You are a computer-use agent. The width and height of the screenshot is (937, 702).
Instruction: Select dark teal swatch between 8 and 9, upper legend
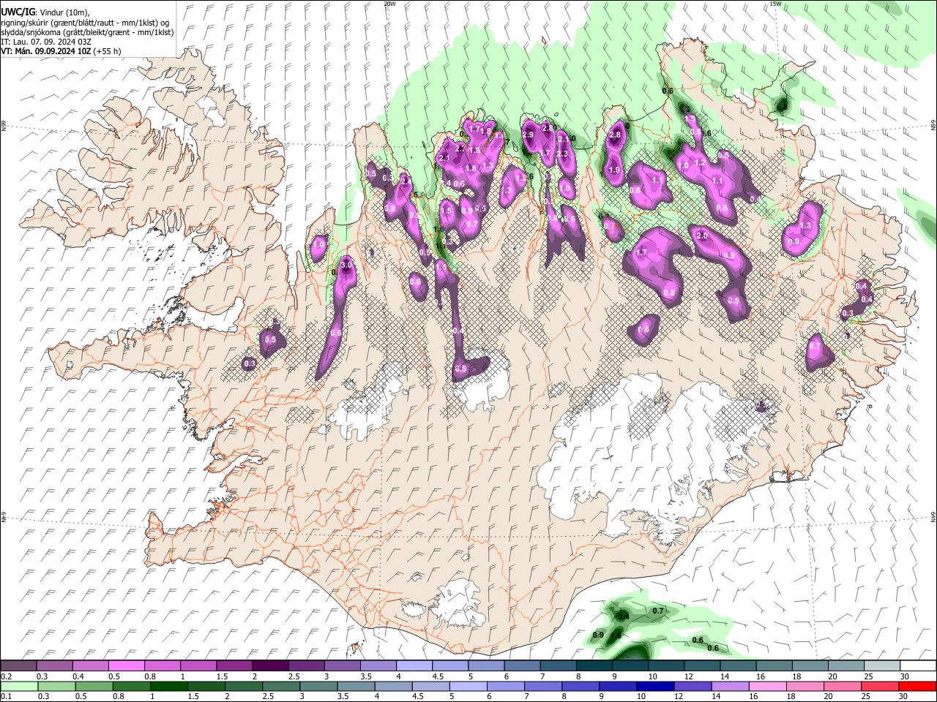pyautogui.click(x=594, y=665)
